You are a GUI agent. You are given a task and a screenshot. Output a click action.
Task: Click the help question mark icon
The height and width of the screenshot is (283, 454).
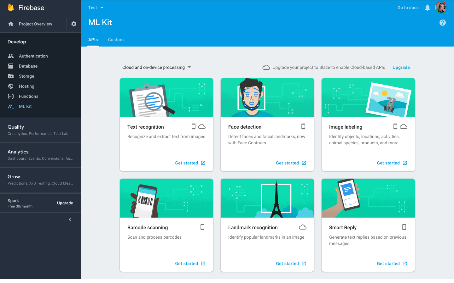pyautogui.click(x=443, y=23)
